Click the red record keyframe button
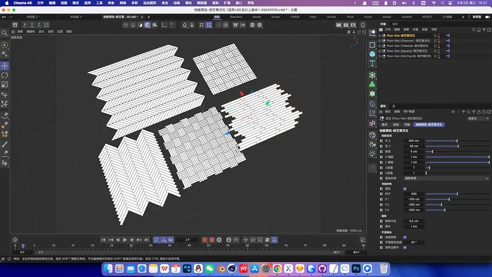Screen dimensions: 492x277 pos(205,240)
